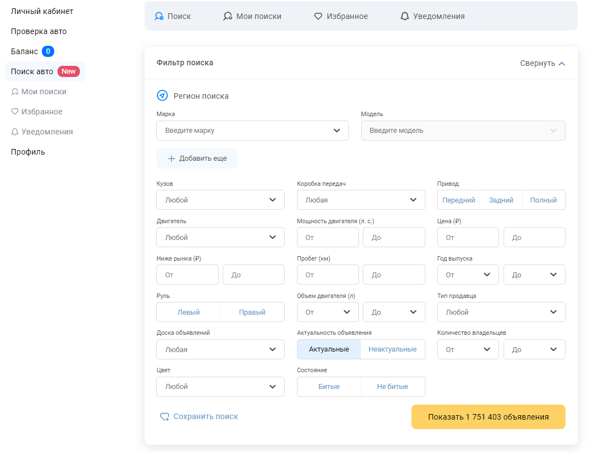Toggle Правый steering wheel option

tap(252, 312)
